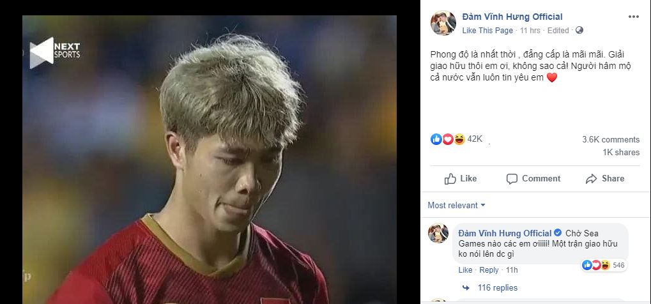The height and width of the screenshot is (304, 651).
Task: Expand the 116 replies thread
Action: pyautogui.click(x=497, y=287)
